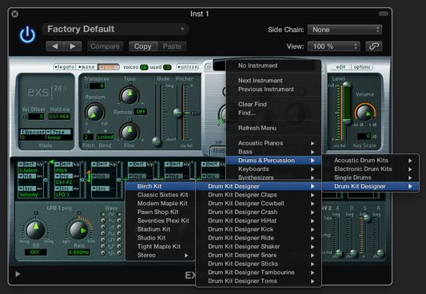The width and height of the screenshot is (426, 294).
Task: Click the LFO rate 4.800Hz field
Action: coord(79,252)
